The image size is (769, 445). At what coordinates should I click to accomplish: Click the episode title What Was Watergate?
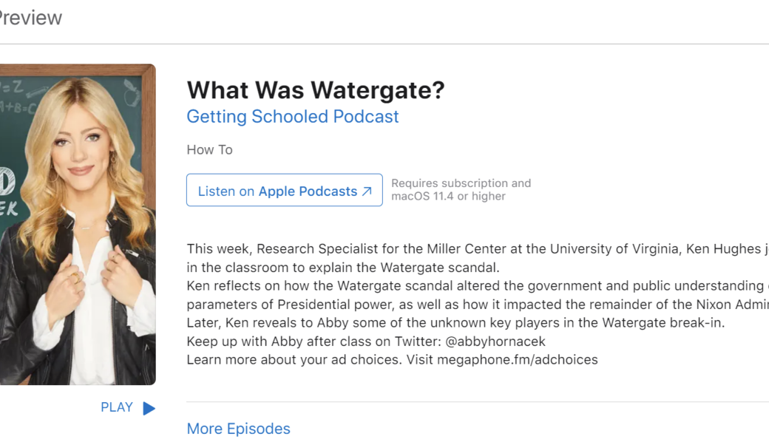pos(316,90)
